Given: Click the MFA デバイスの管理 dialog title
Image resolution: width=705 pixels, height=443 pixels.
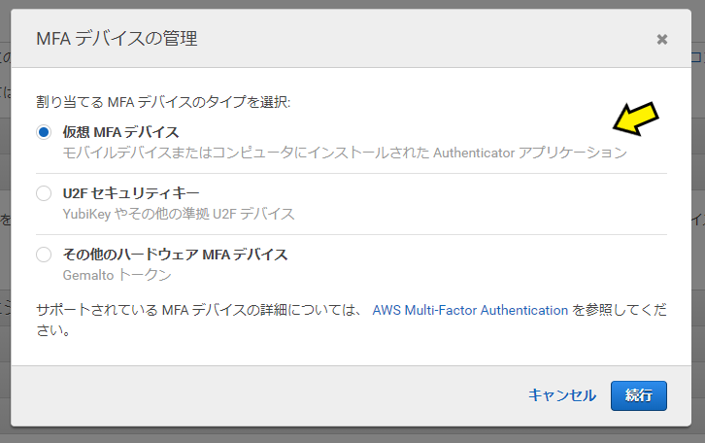Looking at the screenshot, I should tap(117, 39).
